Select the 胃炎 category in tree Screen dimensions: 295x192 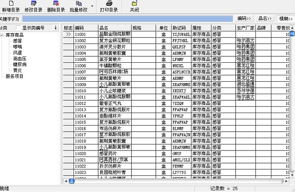tap(18, 71)
